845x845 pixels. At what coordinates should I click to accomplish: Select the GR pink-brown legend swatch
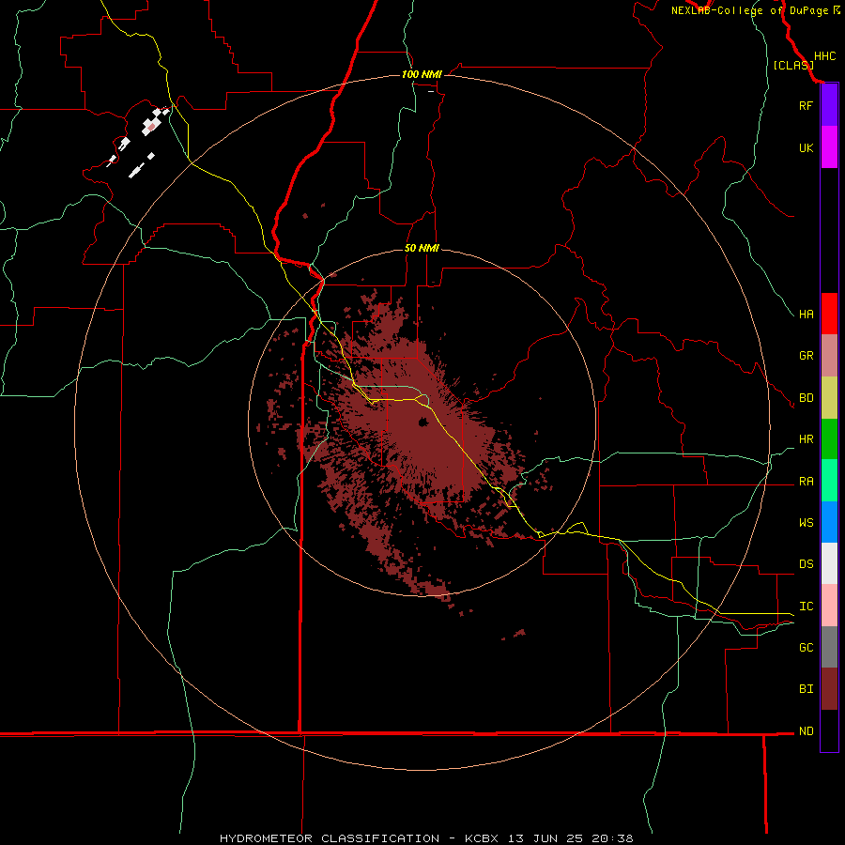click(x=829, y=356)
